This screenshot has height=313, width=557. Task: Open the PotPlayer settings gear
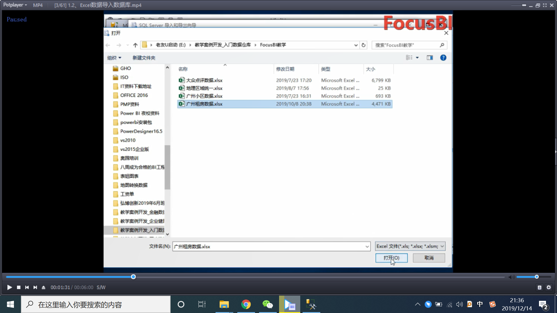tap(549, 287)
